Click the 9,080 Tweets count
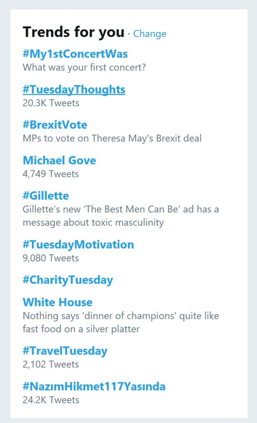 tap(51, 258)
